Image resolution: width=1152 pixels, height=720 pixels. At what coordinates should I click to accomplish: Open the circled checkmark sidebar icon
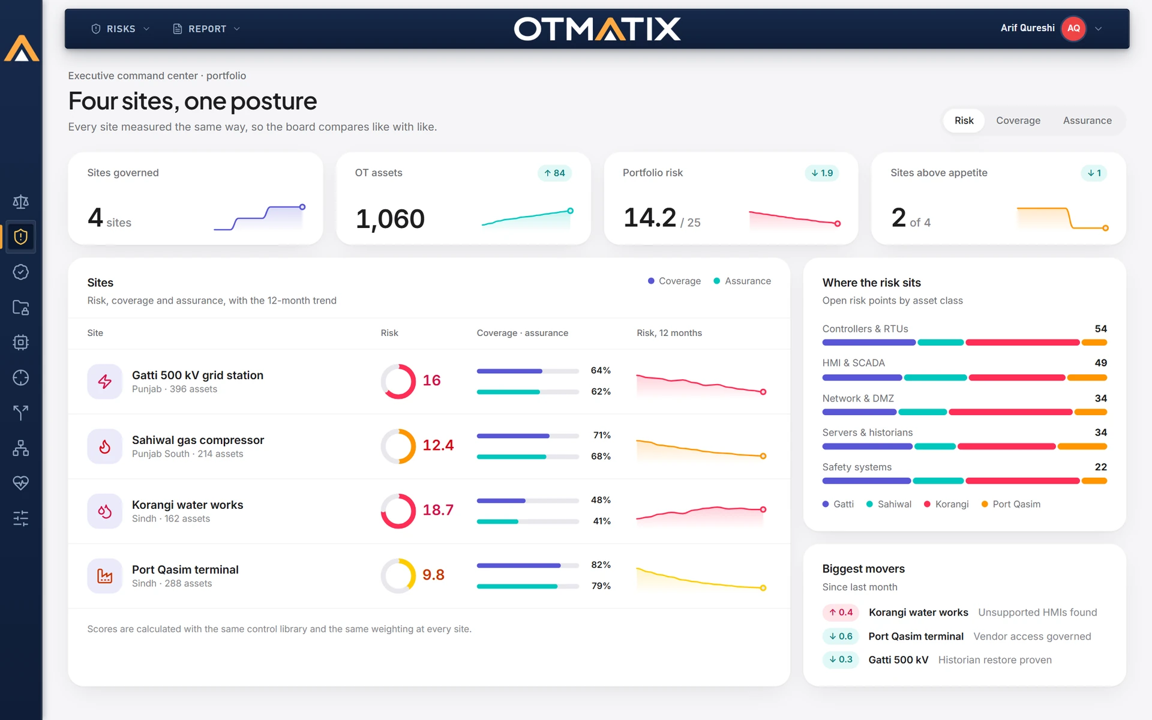click(x=21, y=272)
